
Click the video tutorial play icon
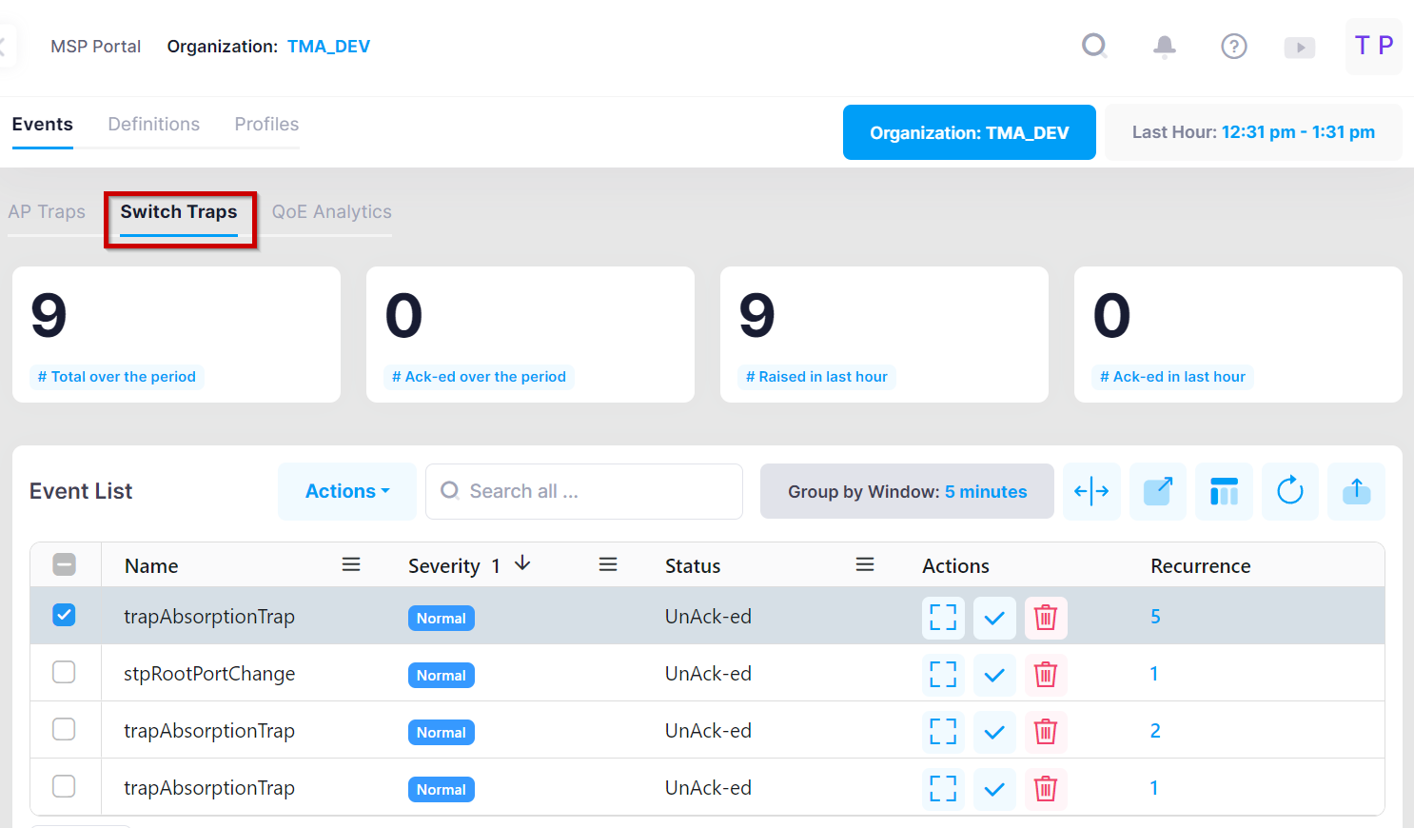pyautogui.click(x=1299, y=47)
